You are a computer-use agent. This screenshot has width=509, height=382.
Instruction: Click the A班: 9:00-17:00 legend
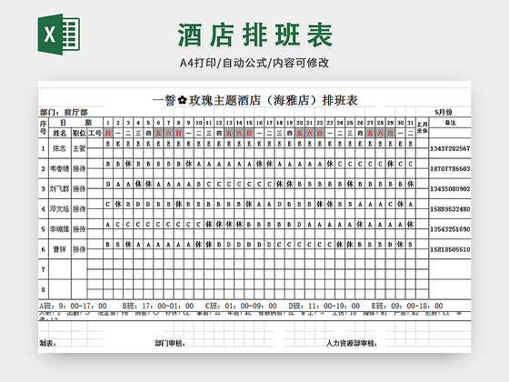click(73, 306)
